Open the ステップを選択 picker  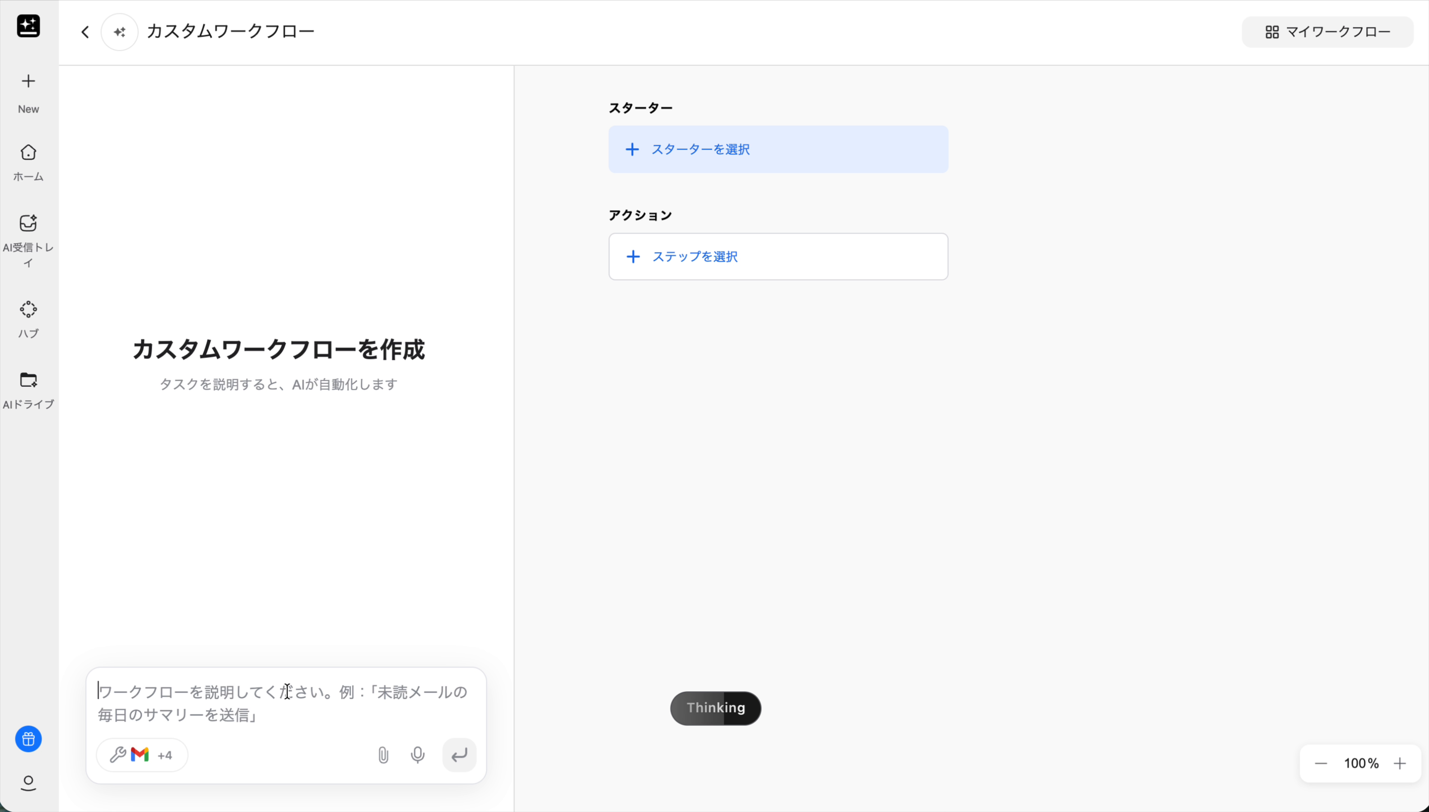tap(778, 256)
